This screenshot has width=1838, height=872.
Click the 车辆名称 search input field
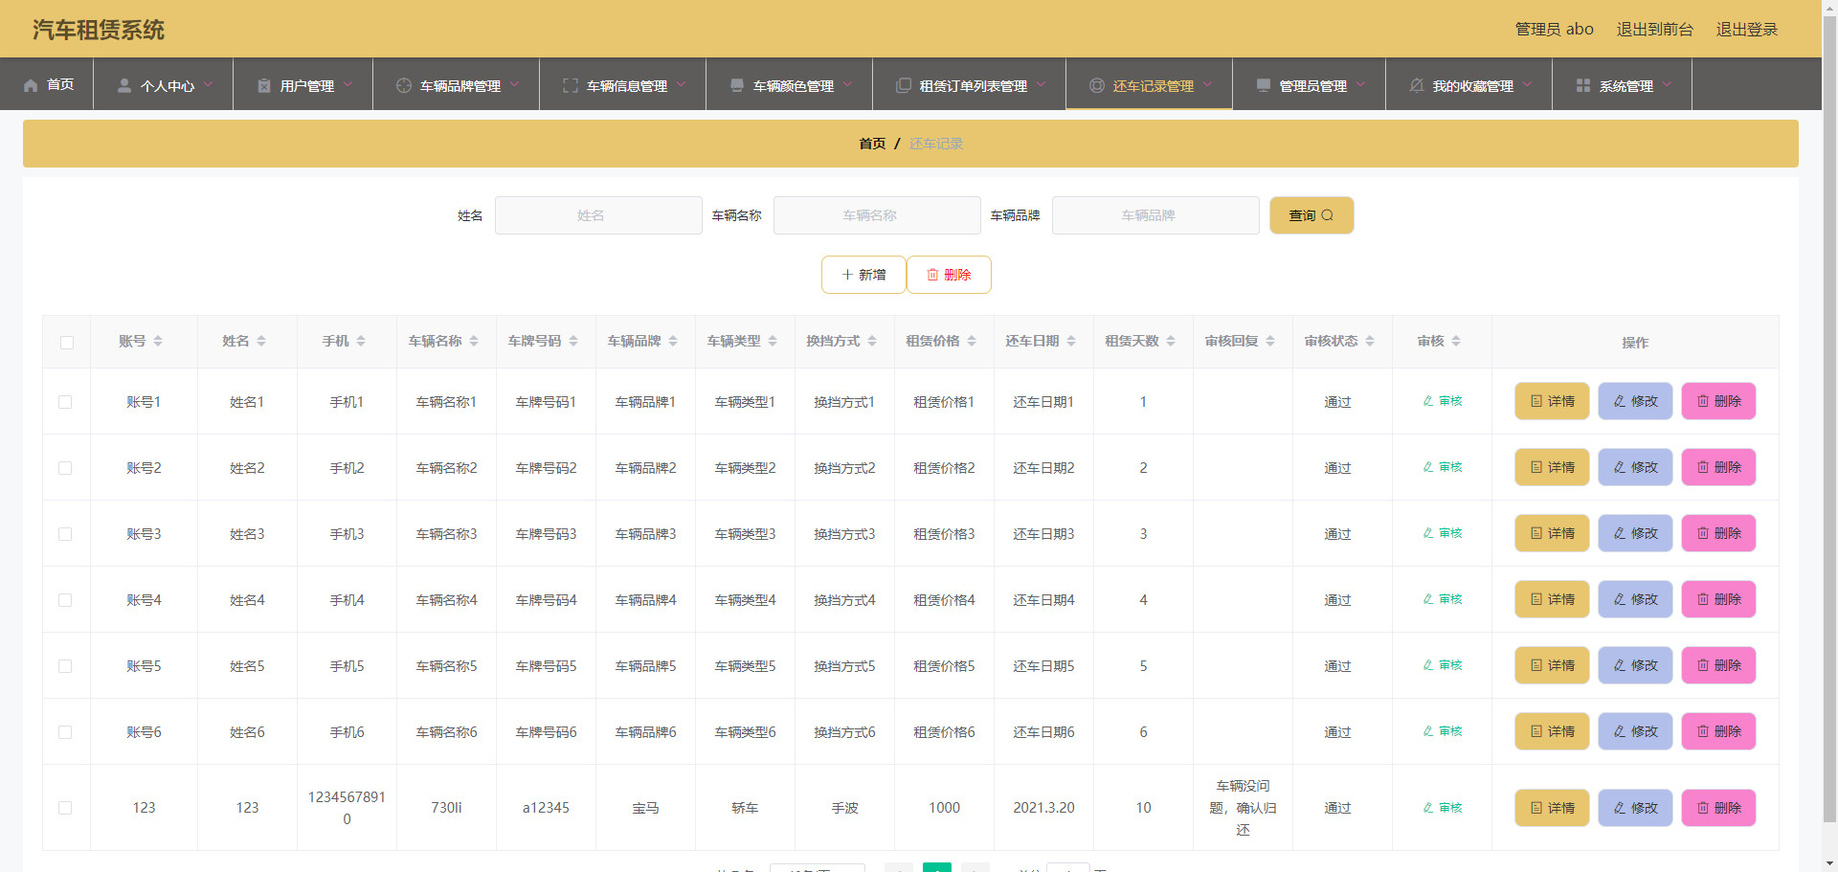[x=877, y=215]
